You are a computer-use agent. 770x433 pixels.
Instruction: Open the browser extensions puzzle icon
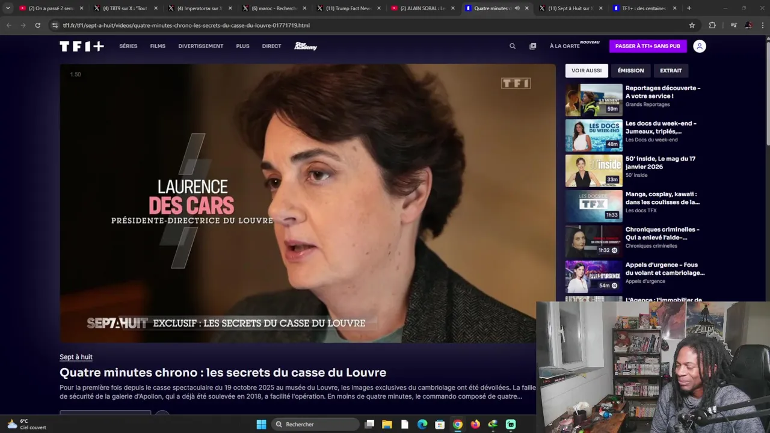712,25
